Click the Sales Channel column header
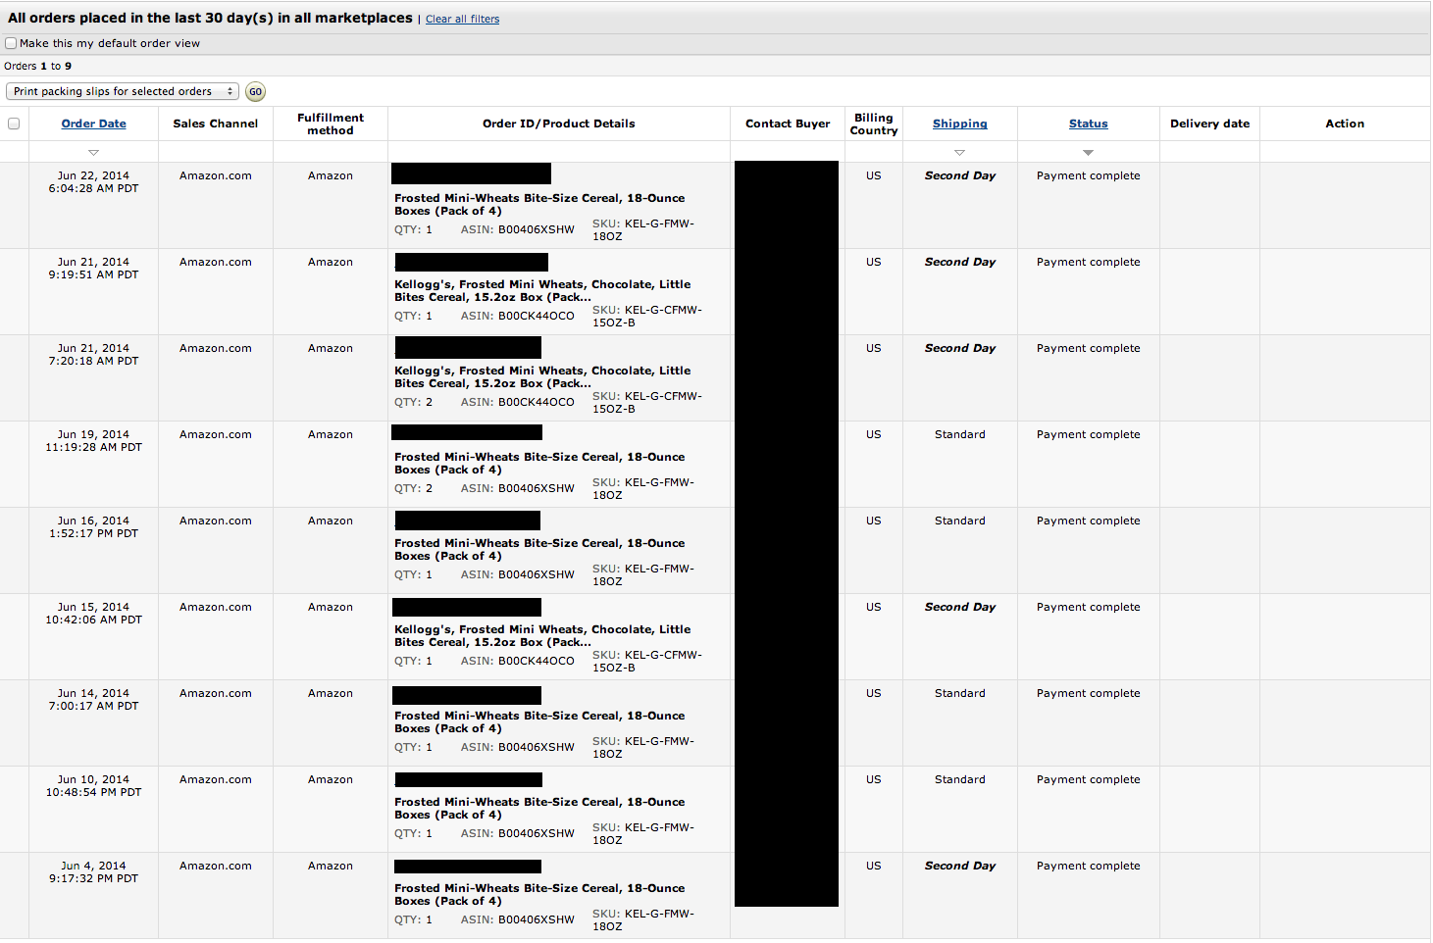This screenshot has height=943, width=1433. pyautogui.click(x=216, y=124)
